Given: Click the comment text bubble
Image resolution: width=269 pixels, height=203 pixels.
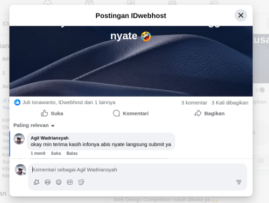Looking at the screenshot, I should pos(101,141).
